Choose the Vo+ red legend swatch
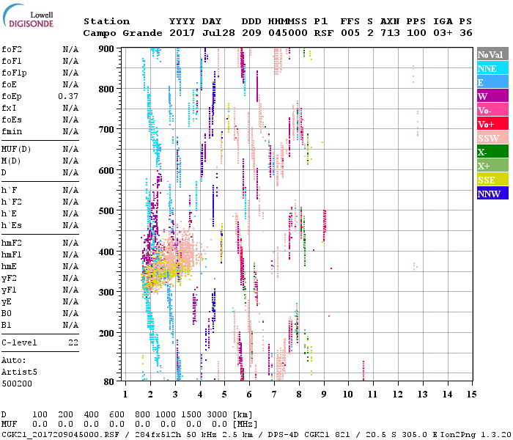The image size is (513, 440). [x=492, y=124]
